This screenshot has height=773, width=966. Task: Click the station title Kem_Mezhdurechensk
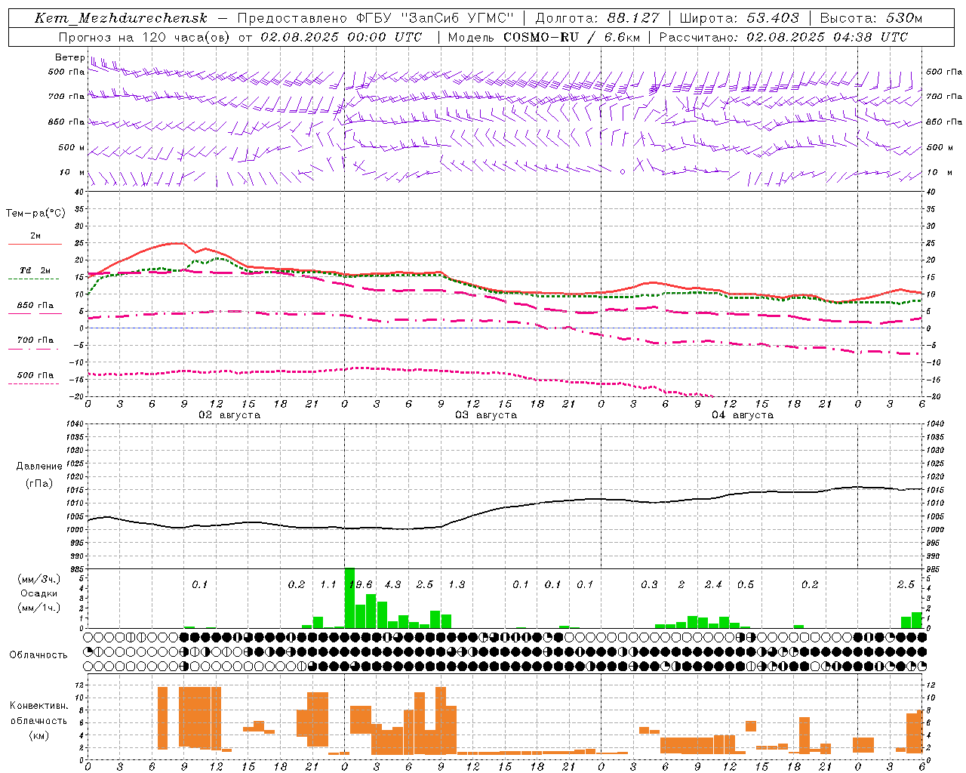[x=120, y=18]
